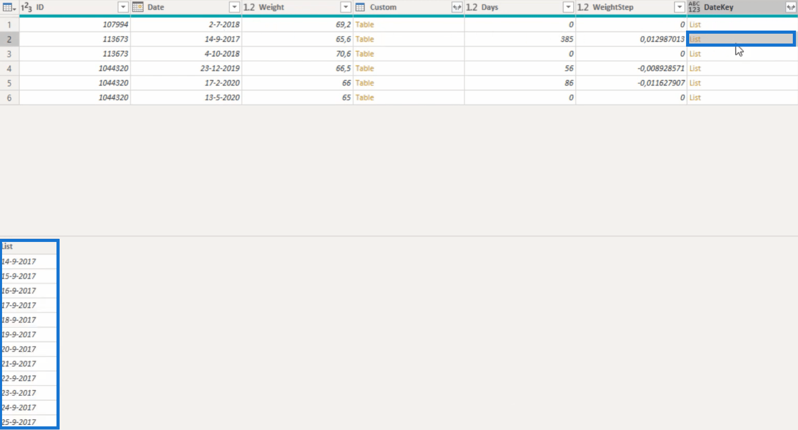Image resolution: width=798 pixels, height=430 pixels.
Task: Click the Weight cell 69,2
Action: [297, 24]
